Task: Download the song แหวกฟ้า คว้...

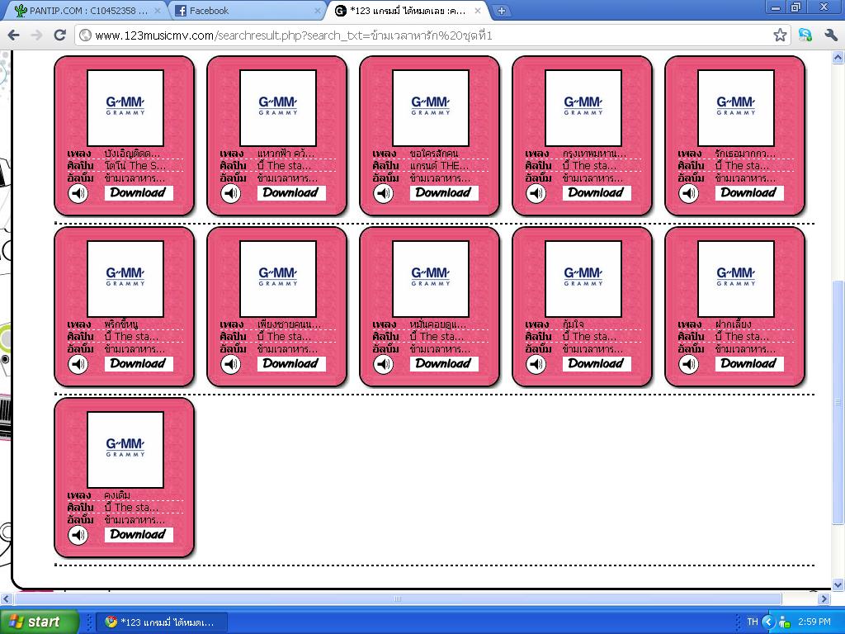Action: tap(291, 192)
